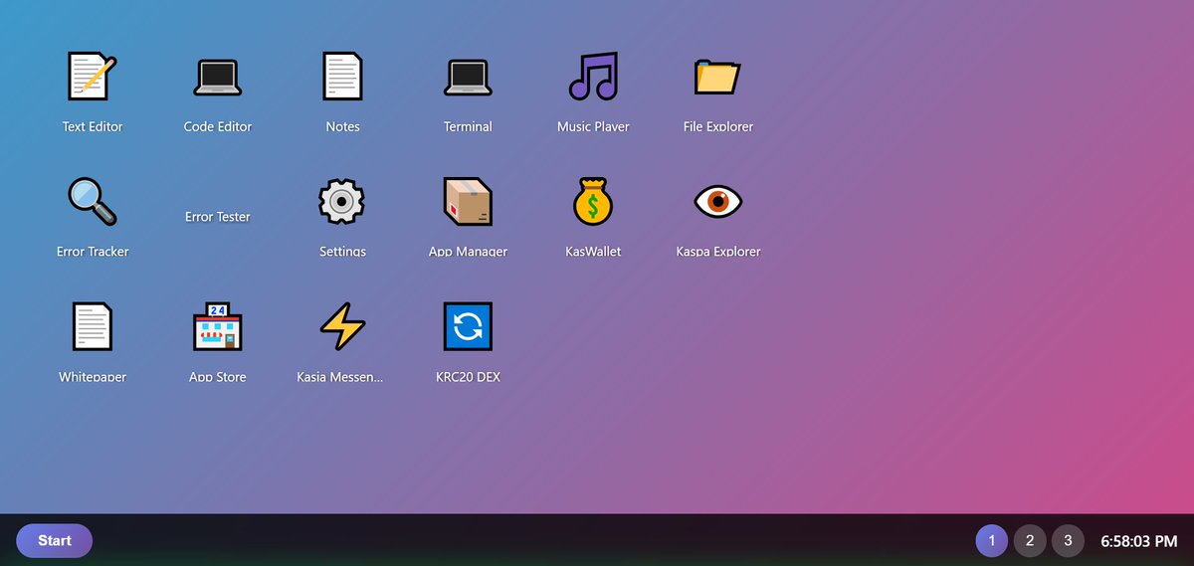
Task: Launch the App Manager box icon
Action: (x=468, y=201)
